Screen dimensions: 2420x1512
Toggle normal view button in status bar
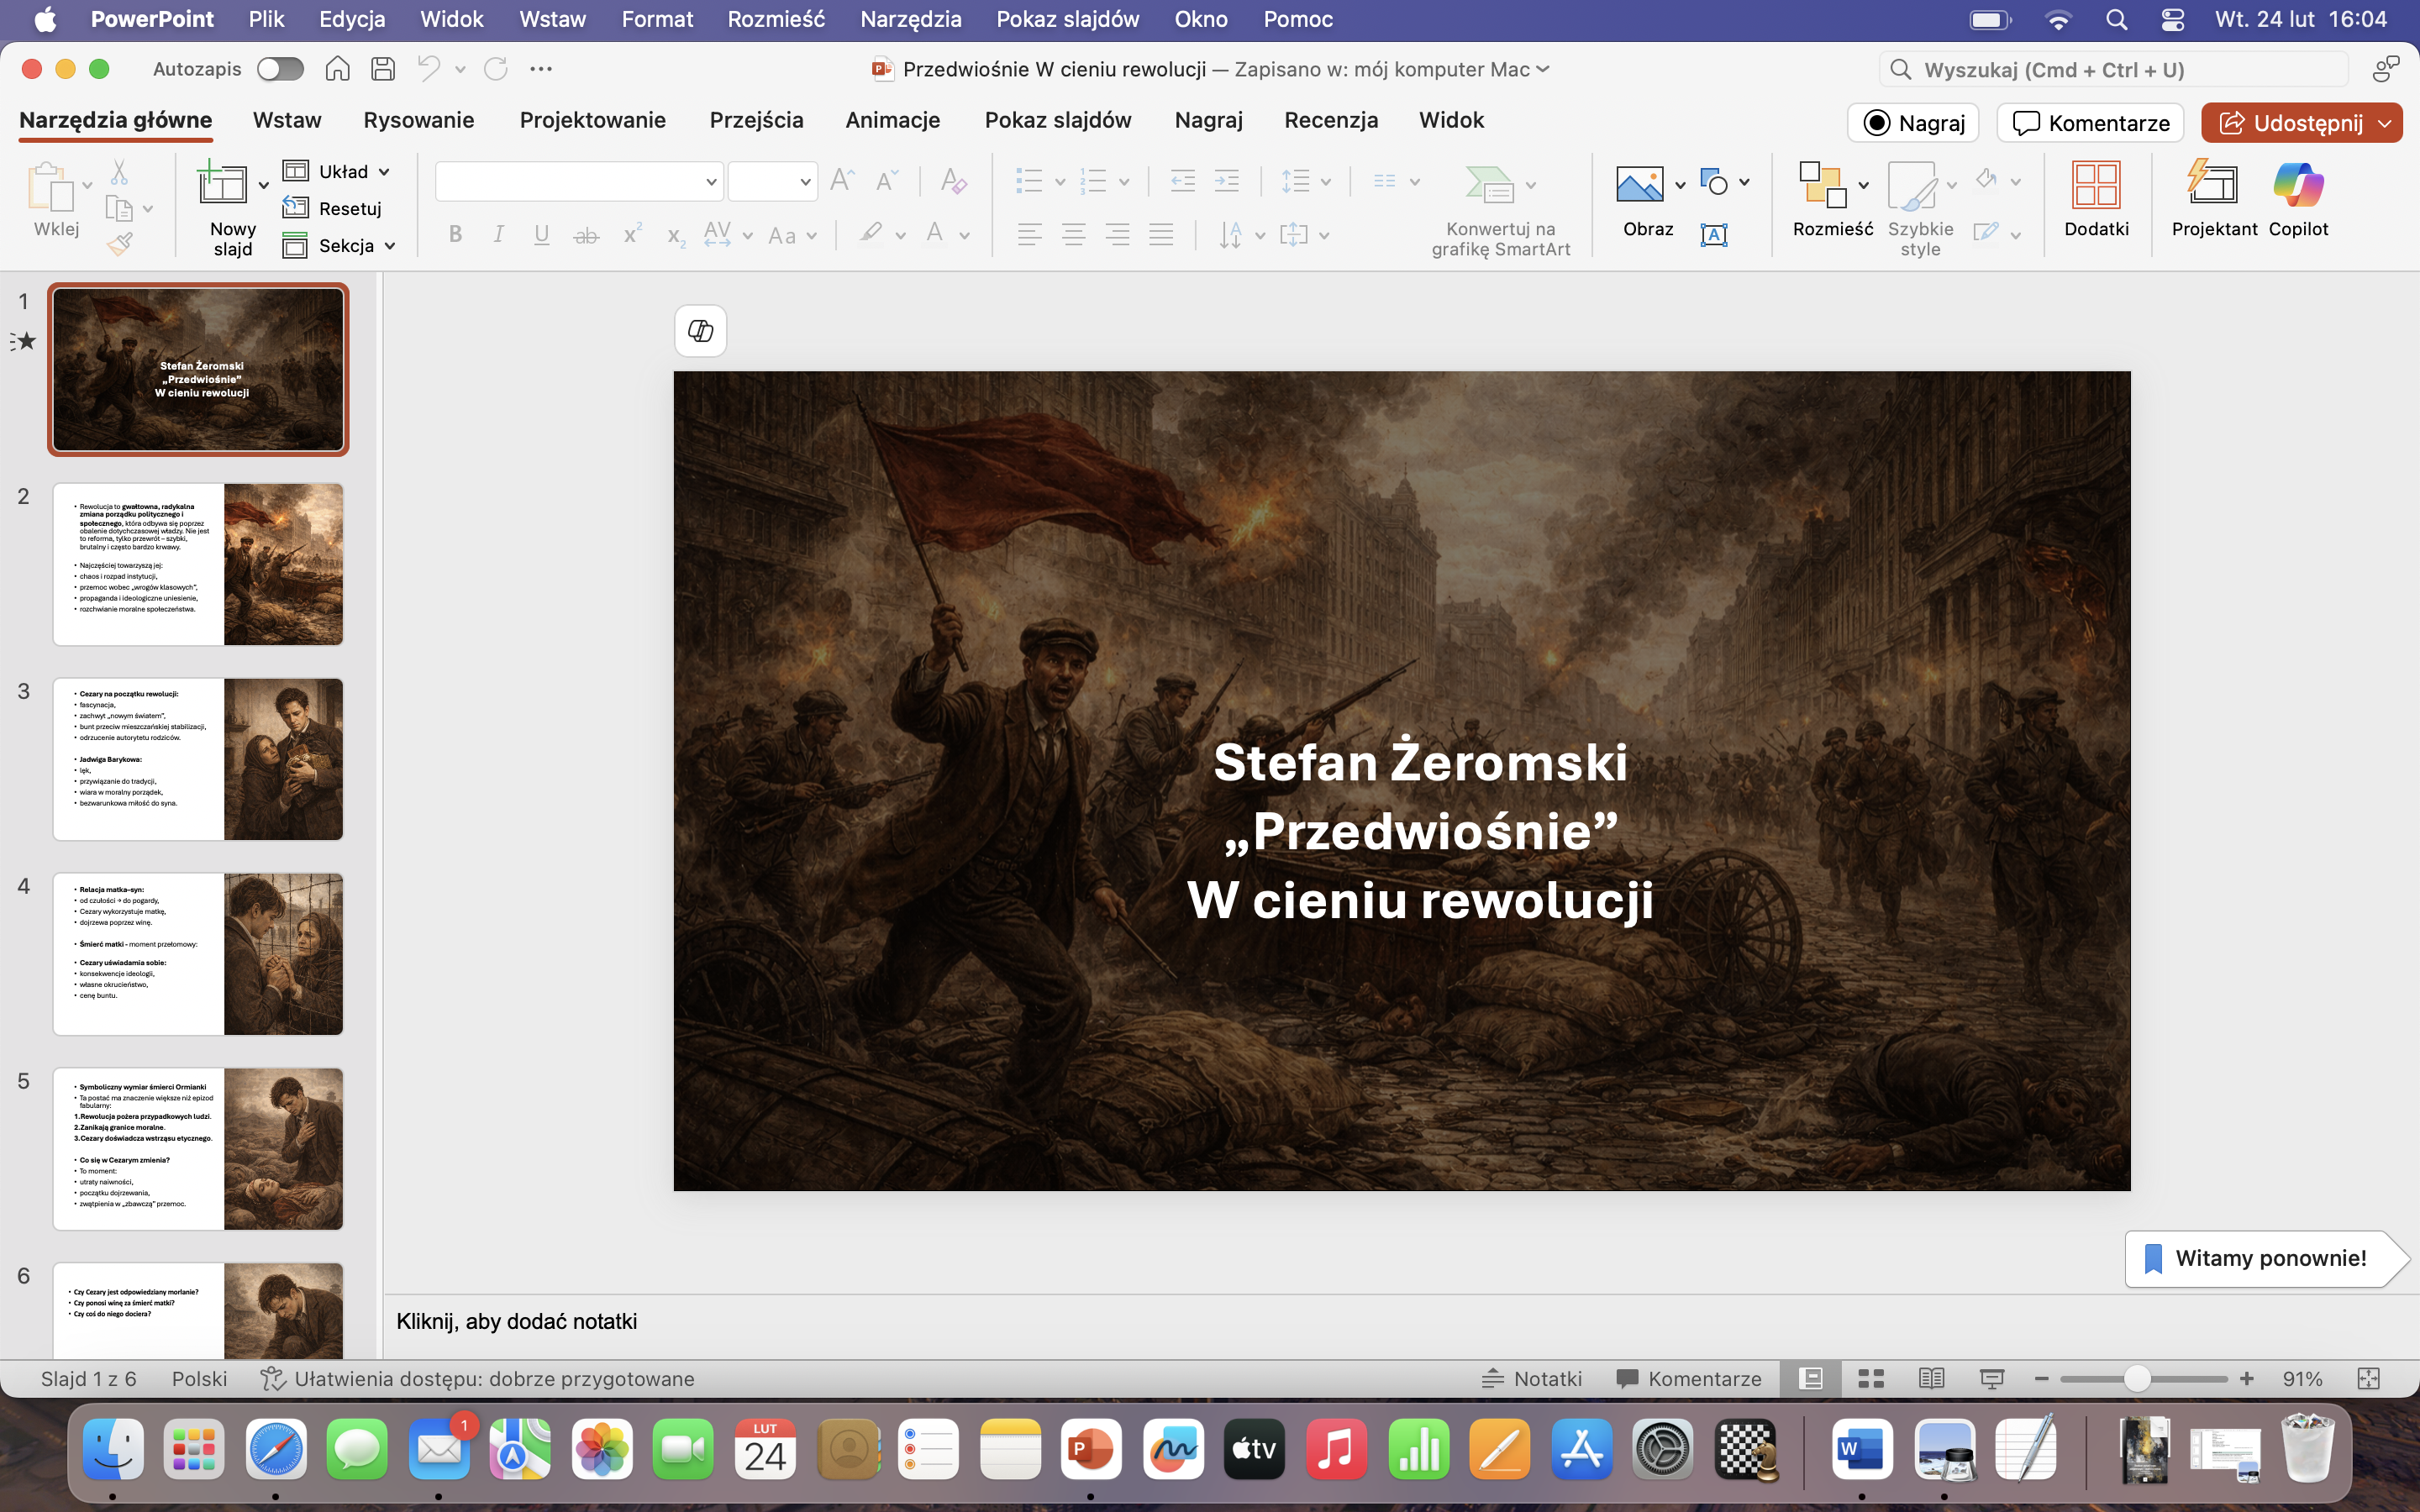click(1810, 1379)
